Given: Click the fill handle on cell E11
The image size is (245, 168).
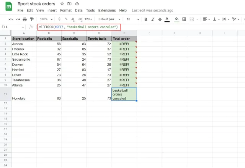Looking at the screenshot, I should [137, 101].
